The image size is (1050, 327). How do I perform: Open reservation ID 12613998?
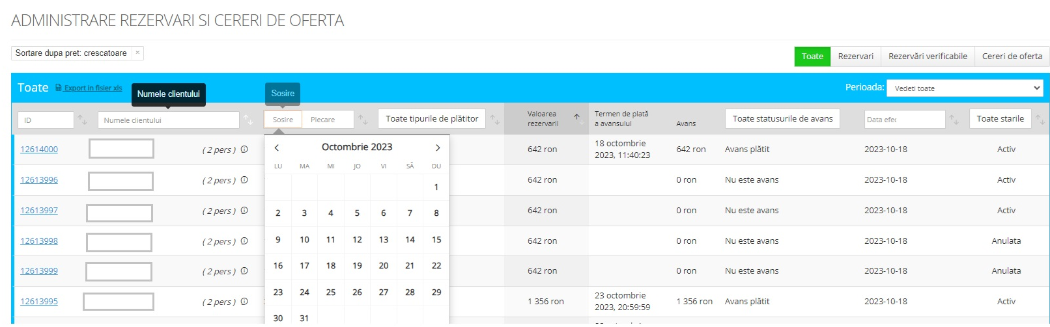(x=39, y=241)
